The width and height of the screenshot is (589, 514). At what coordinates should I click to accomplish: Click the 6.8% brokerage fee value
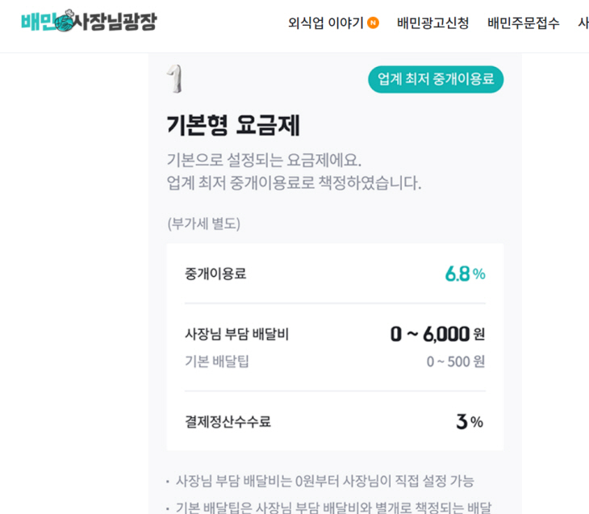465,274
